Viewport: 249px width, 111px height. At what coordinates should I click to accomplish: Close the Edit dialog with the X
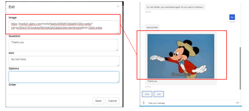[x=118, y=6]
